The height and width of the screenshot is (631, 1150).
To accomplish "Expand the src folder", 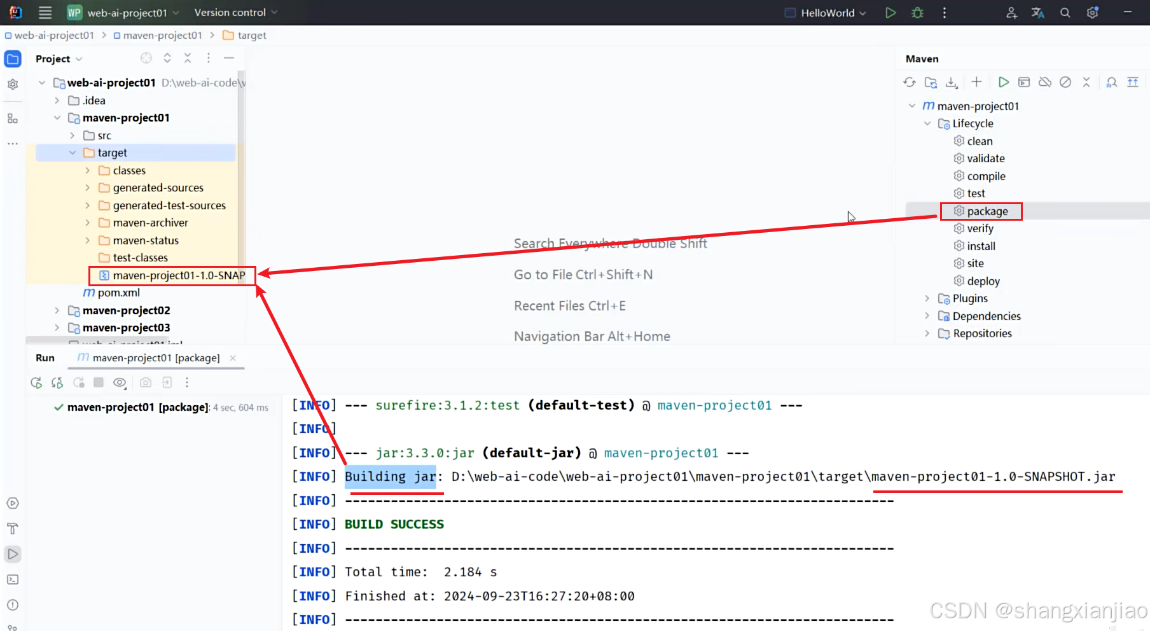I will pyautogui.click(x=72, y=135).
